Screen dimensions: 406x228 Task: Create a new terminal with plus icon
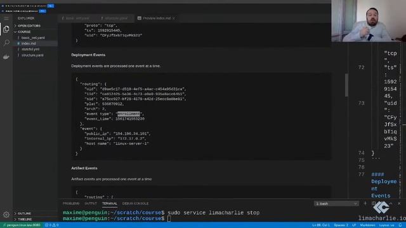coord(365,203)
